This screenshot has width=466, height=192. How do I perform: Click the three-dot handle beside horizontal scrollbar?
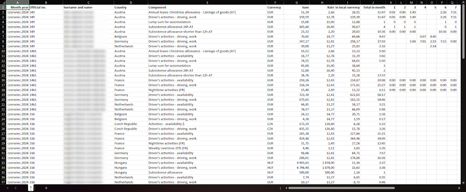280,188
